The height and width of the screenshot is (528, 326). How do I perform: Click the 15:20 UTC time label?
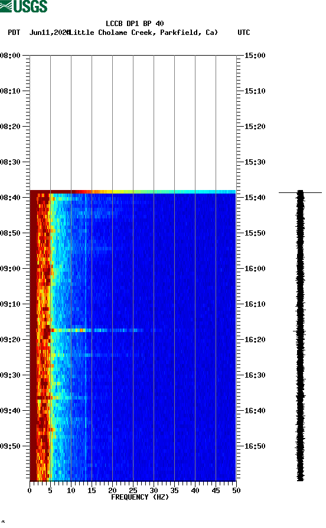[x=255, y=127]
